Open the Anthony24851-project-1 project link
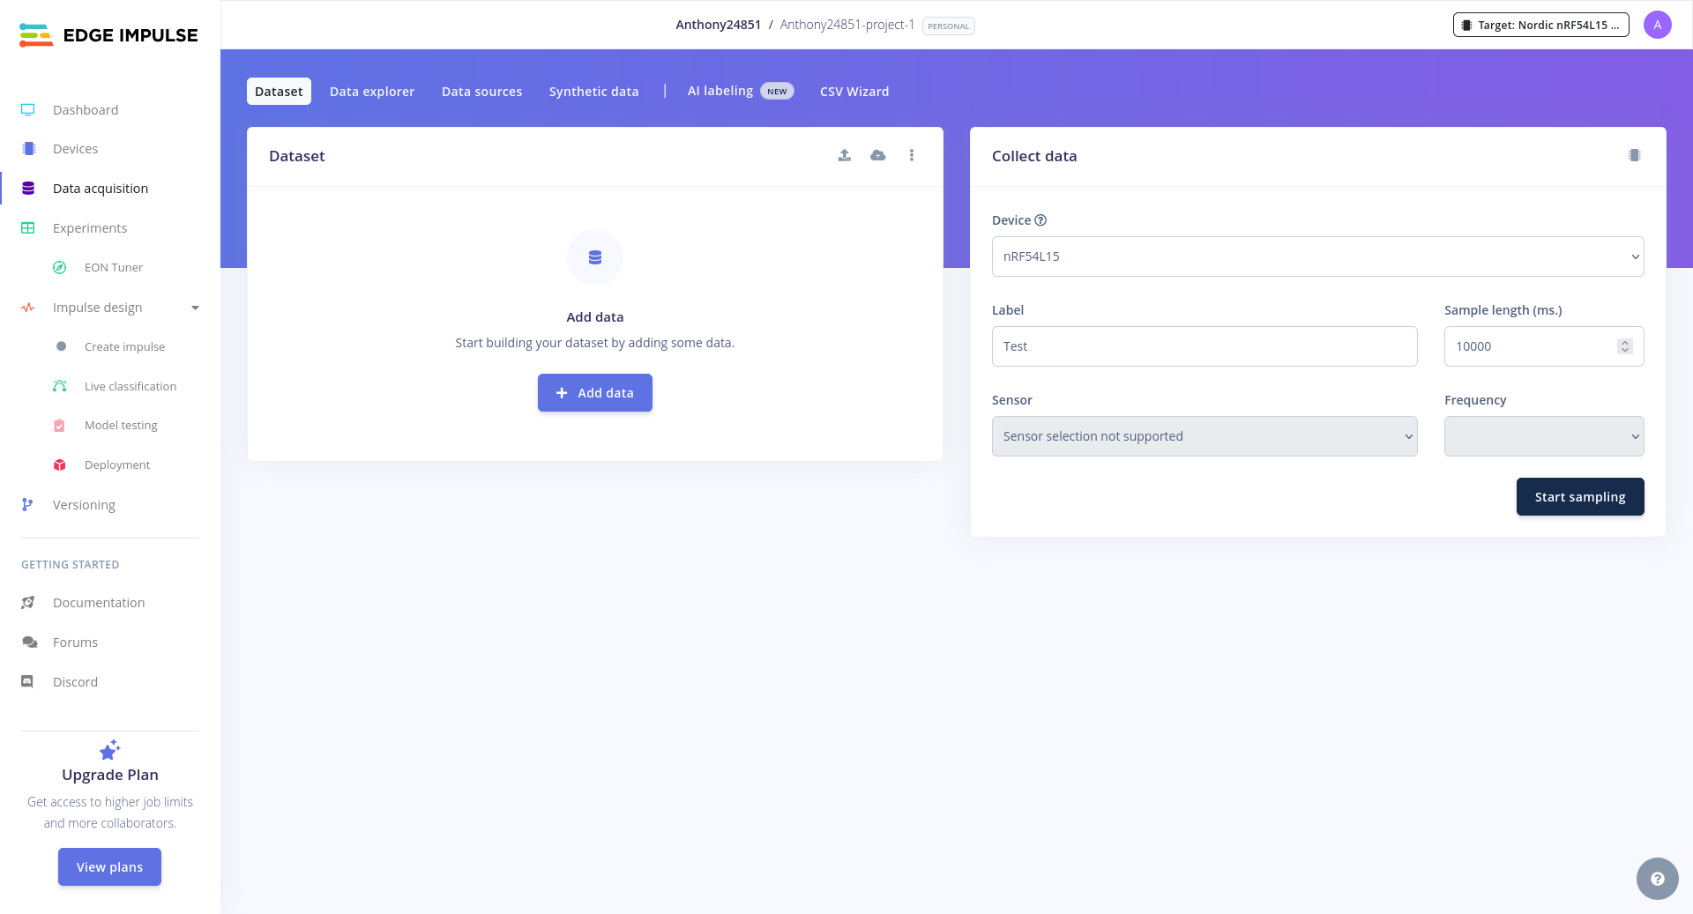Screen dimensions: 1693x914 click(847, 25)
